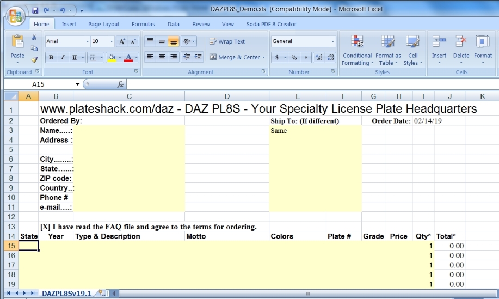
Task: Select Middle Align icon
Action: (162, 41)
